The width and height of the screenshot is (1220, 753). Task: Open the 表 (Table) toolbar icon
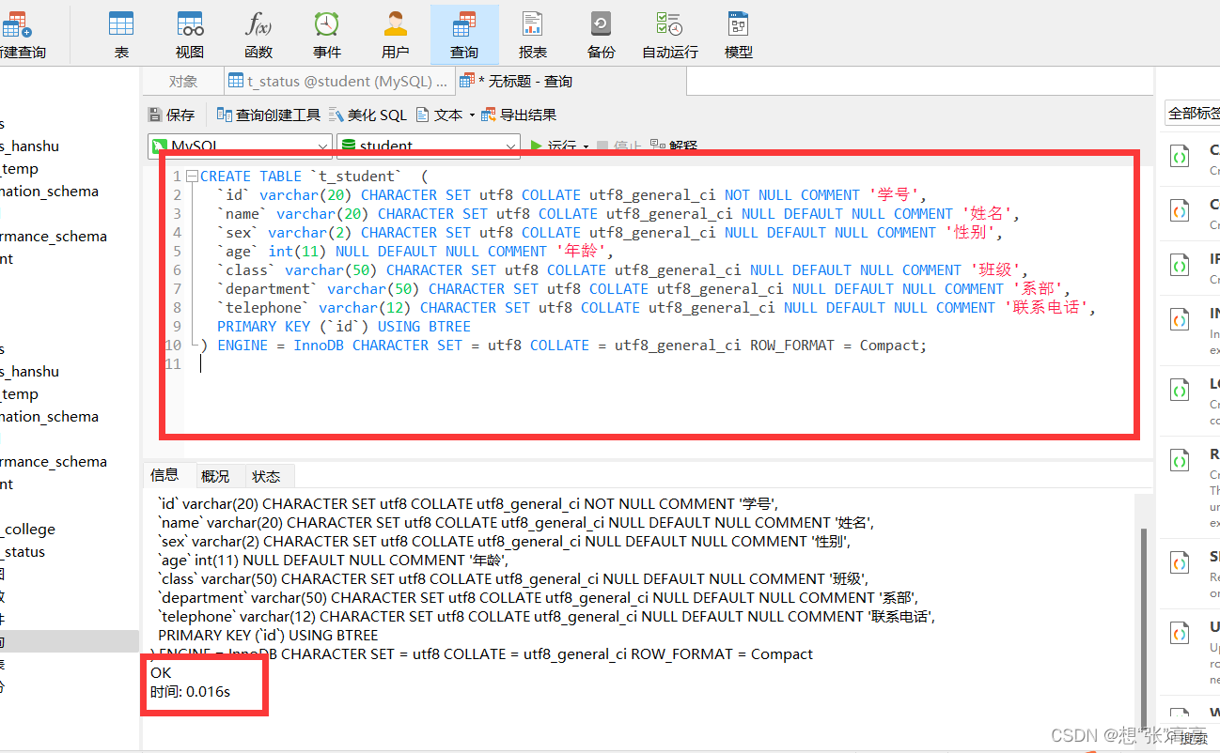[x=121, y=35]
